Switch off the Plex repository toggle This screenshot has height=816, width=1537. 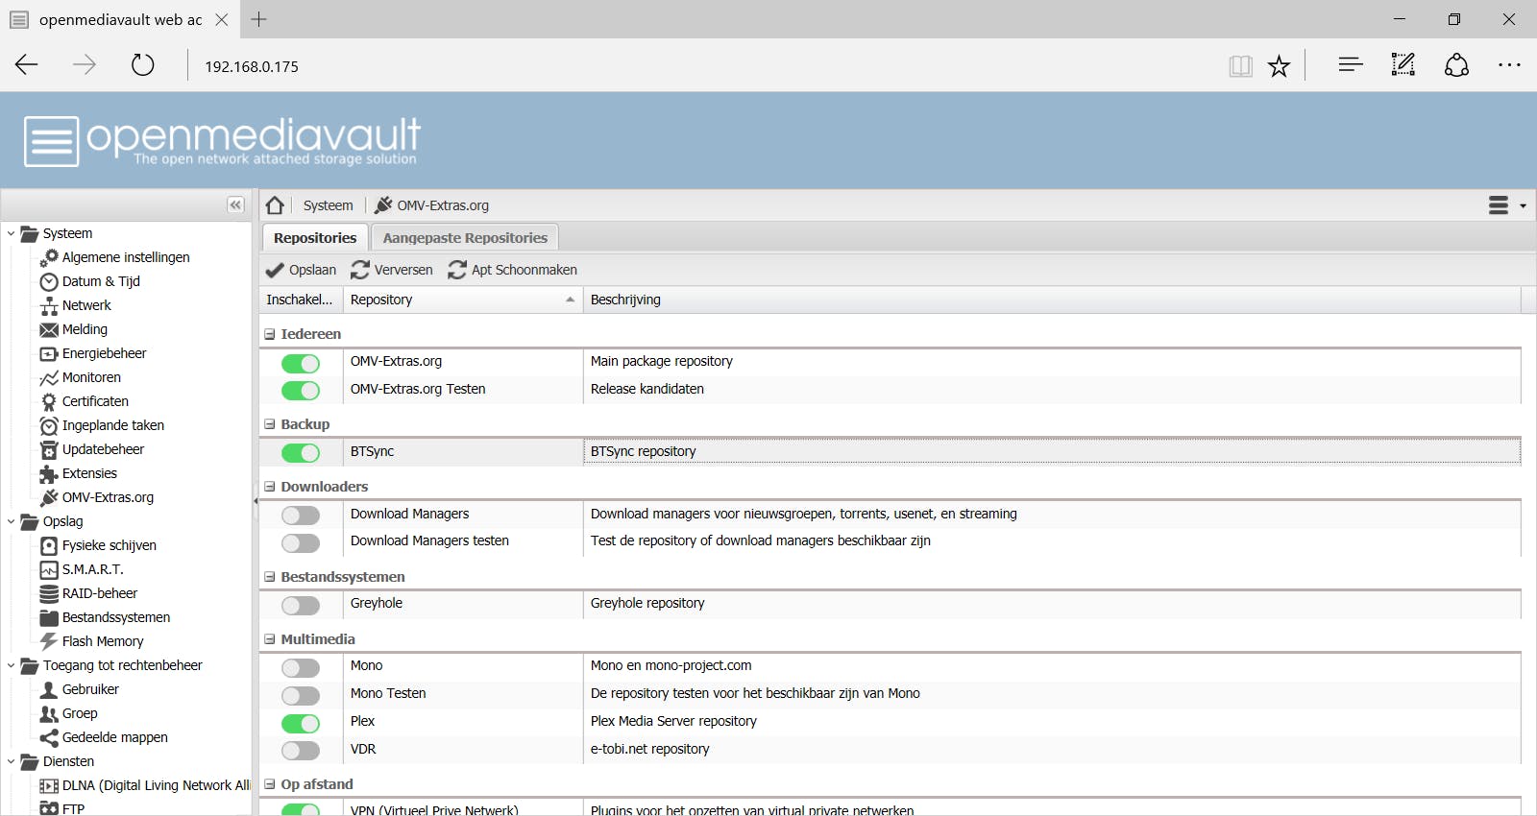pyautogui.click(x=301, y=724)
